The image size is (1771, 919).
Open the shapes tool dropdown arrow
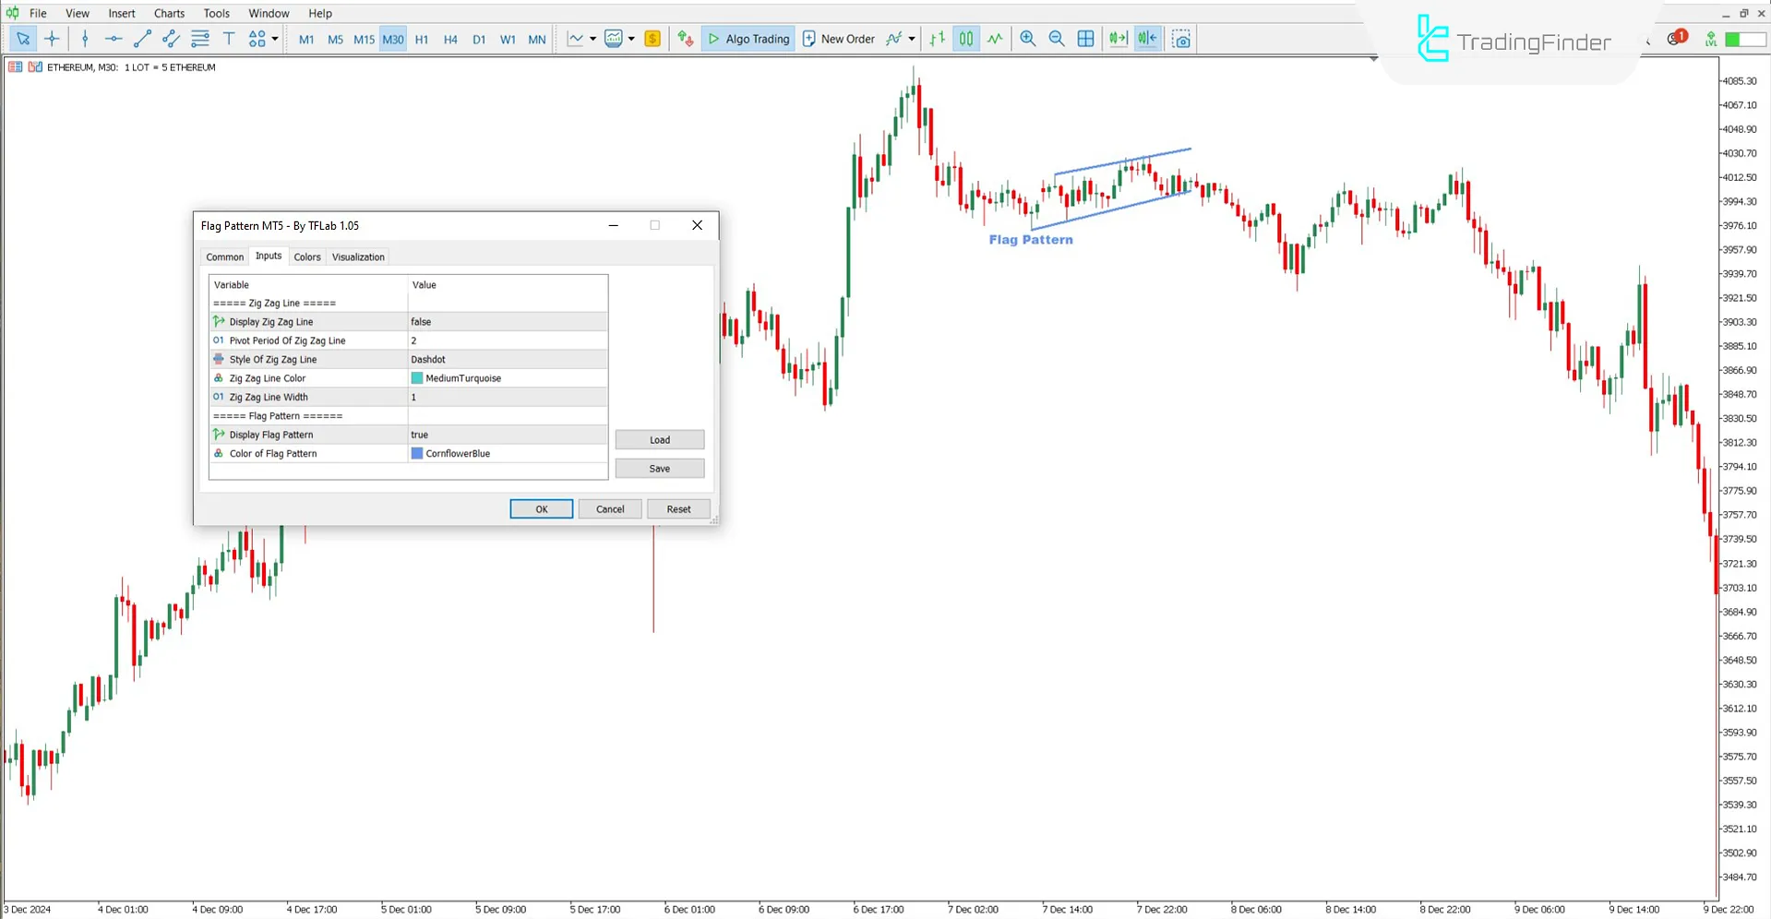coord(274,39)
